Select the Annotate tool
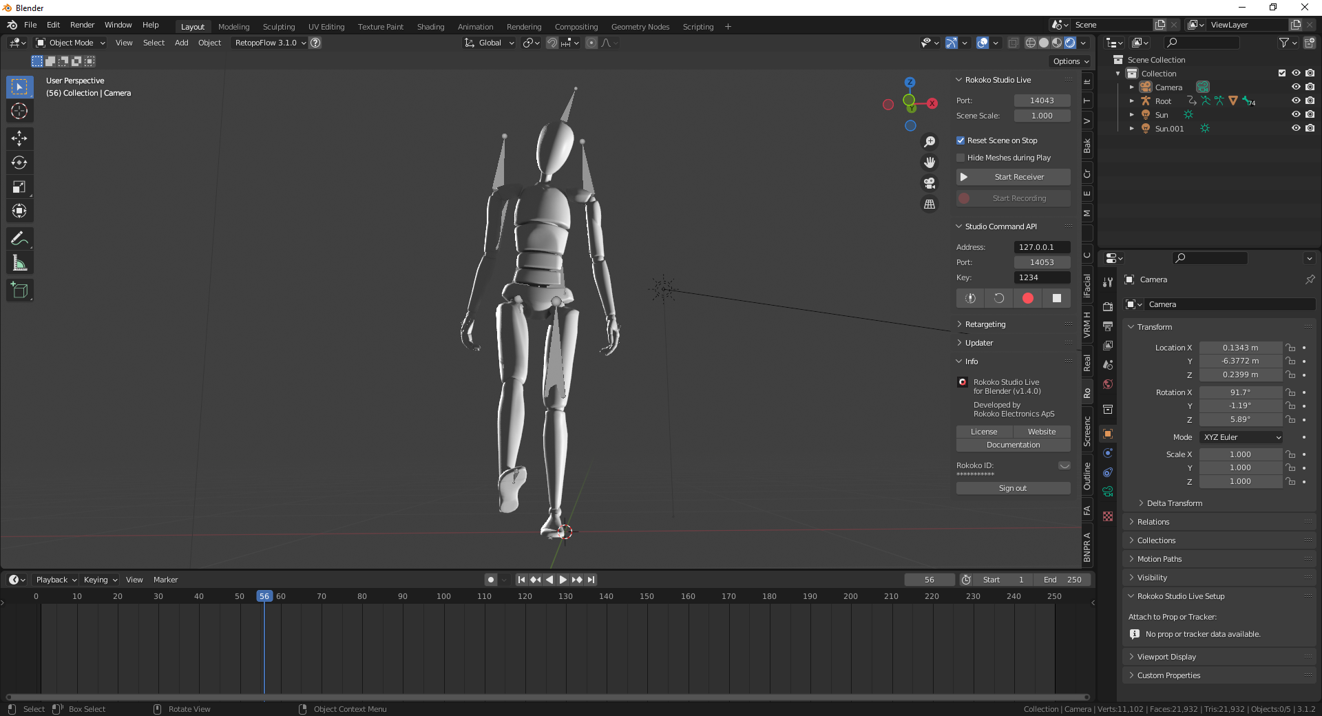1322x716 pixels. click(x=19, y=238)
